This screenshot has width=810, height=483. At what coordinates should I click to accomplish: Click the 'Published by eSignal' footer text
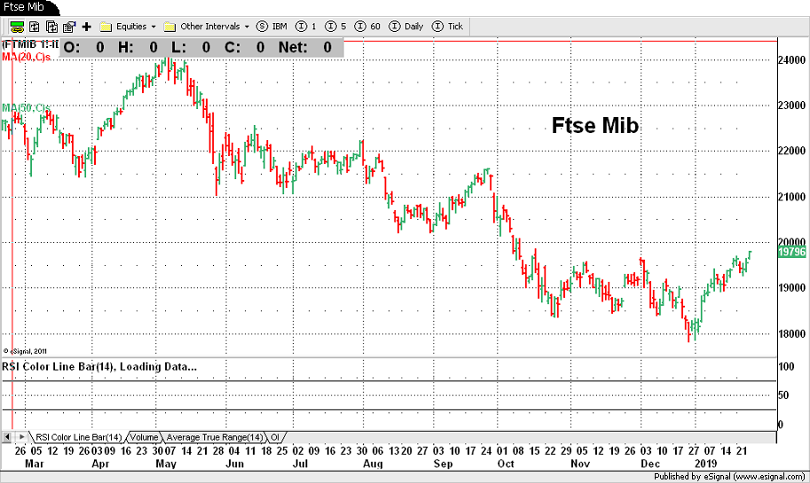coord(729,477)
